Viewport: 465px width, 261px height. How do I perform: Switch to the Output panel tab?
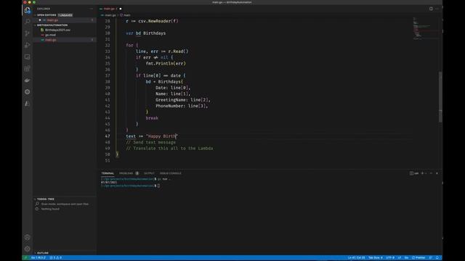(x=149, y=173)
